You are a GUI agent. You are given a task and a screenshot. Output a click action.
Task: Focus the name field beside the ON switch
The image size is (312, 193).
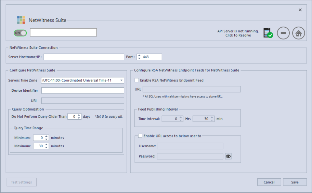coord(63,32)
